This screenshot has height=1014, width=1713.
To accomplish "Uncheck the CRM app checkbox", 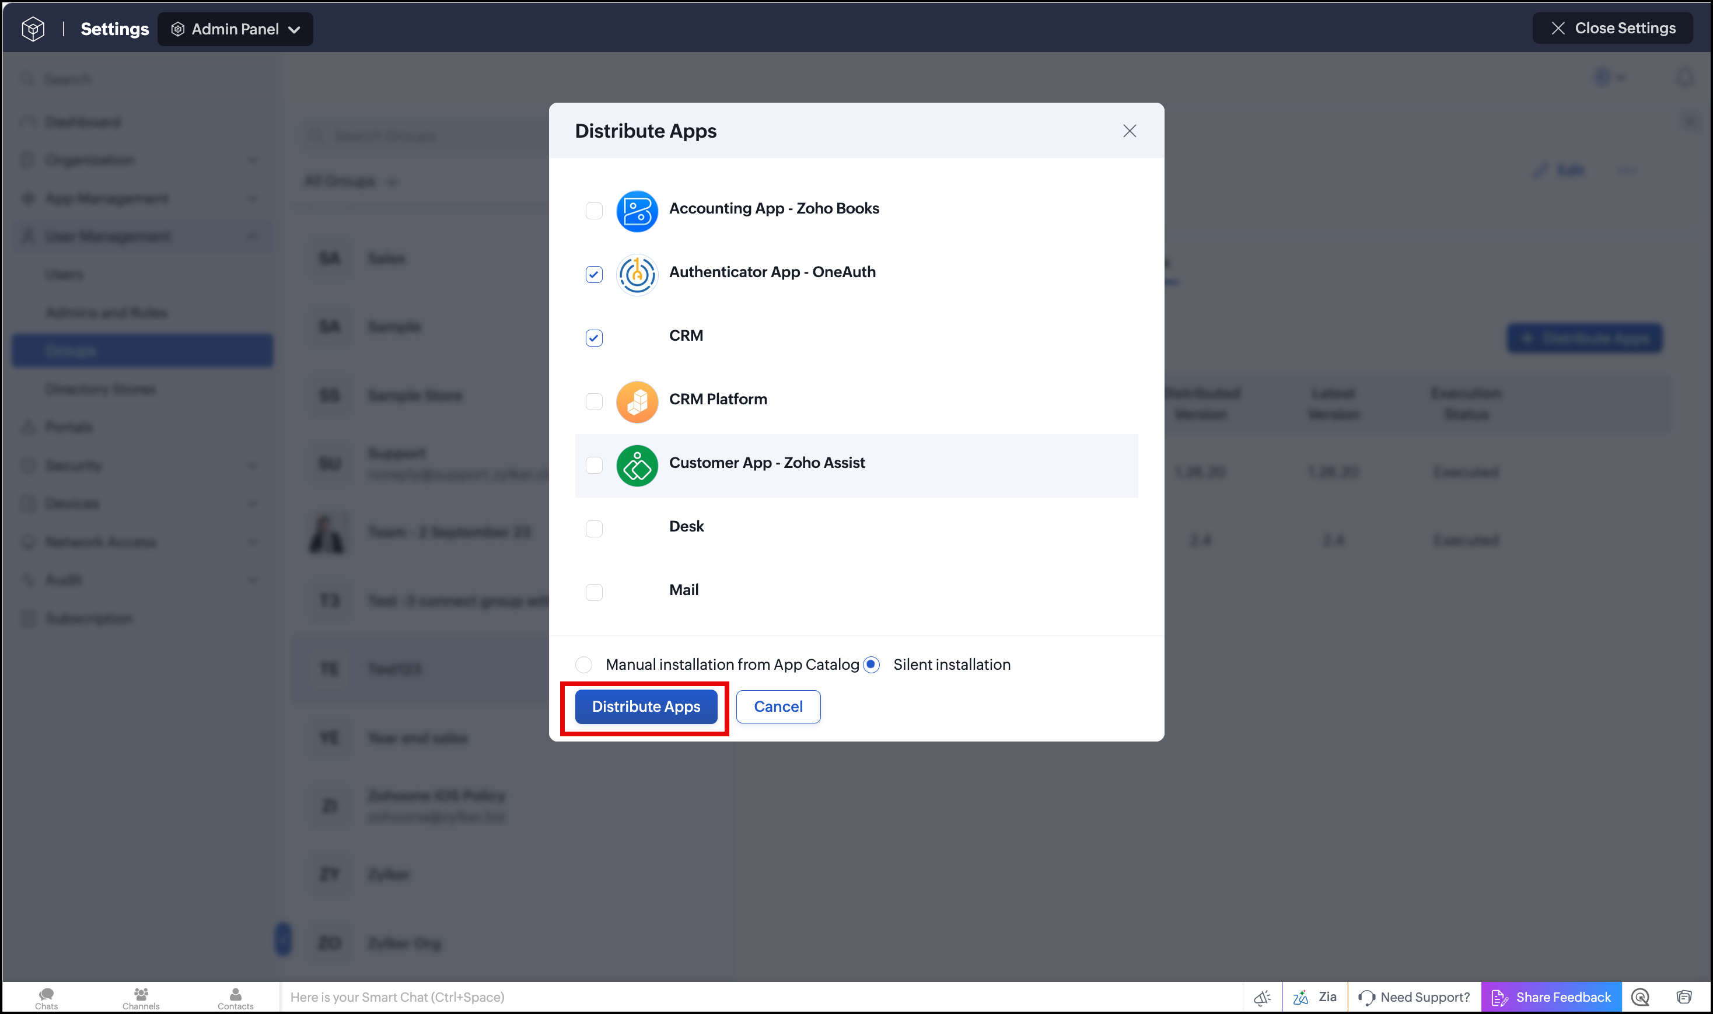I will (594, 338).
